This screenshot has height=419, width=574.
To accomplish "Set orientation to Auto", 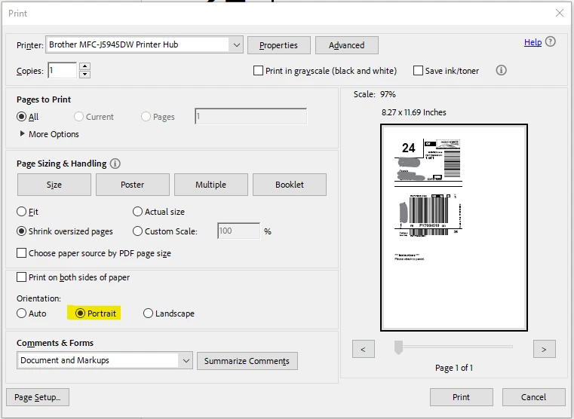I will [x=22, y=313].
